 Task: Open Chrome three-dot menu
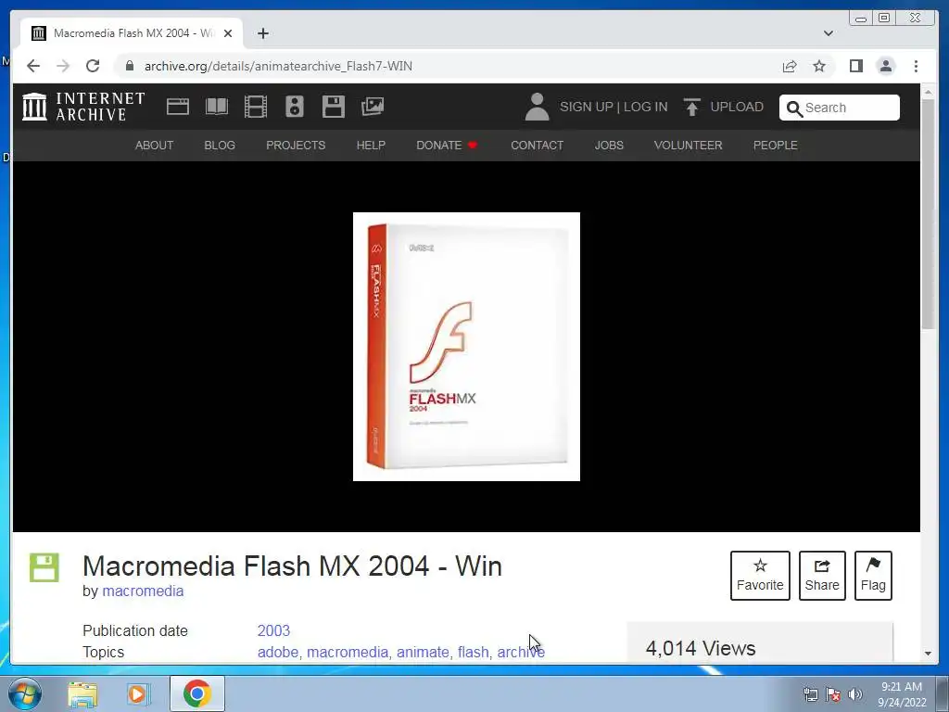point(916,66)
